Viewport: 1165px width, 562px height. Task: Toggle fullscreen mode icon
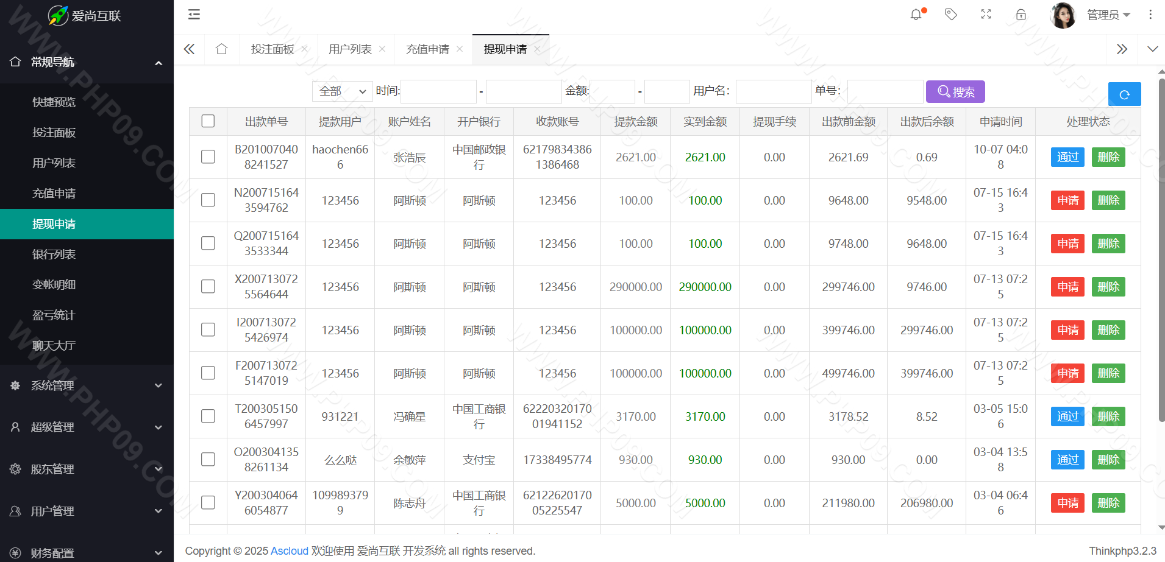pos(986,15)
